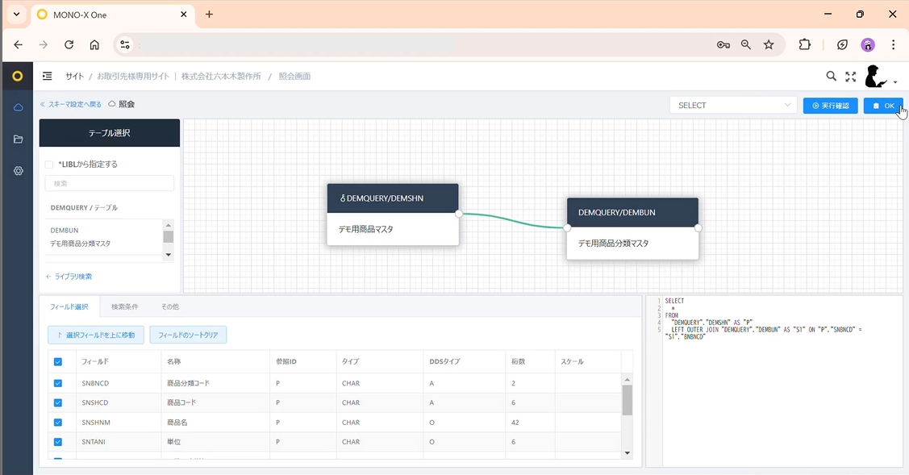909x475 pixels.
Task: Switch to the その他 tab
Action: (170, 306)
